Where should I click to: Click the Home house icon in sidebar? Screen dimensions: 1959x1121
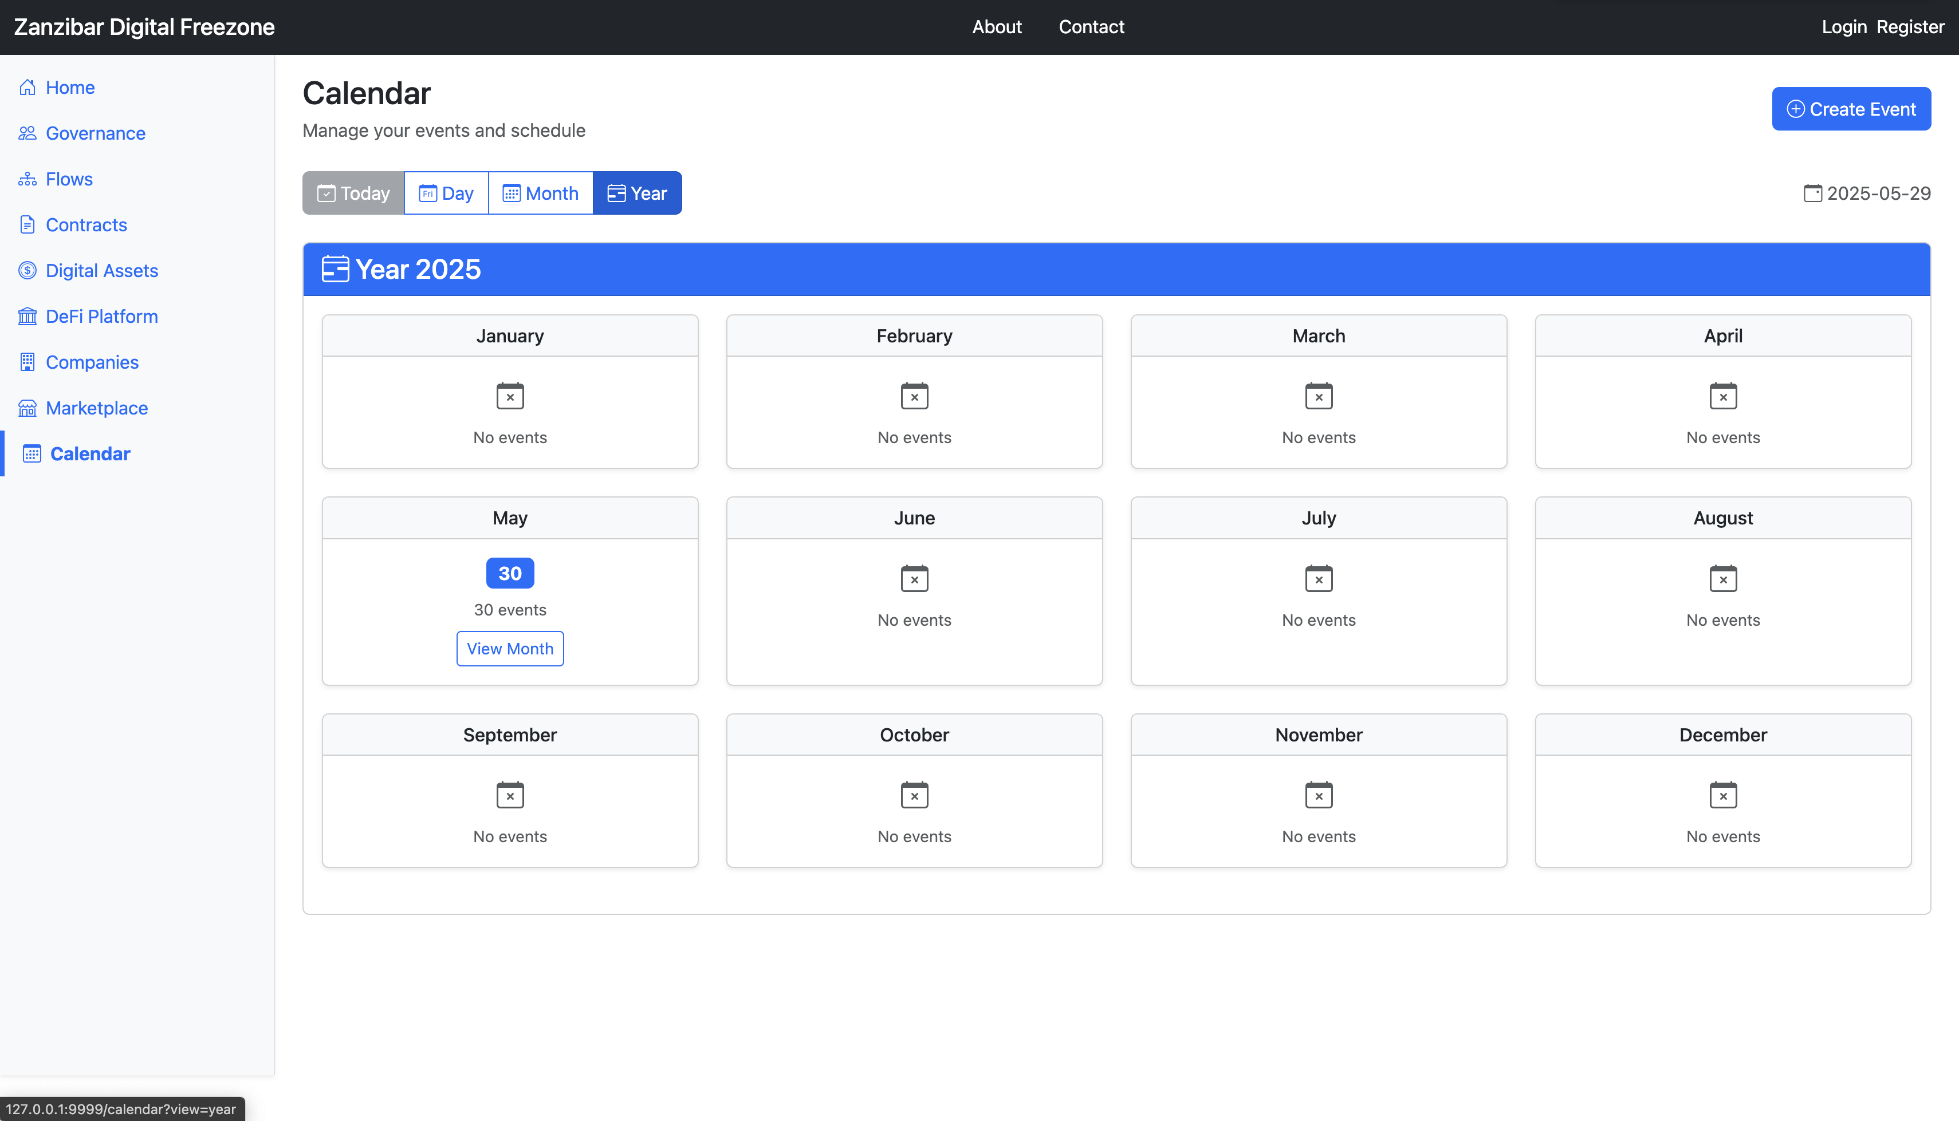(27, 87)
